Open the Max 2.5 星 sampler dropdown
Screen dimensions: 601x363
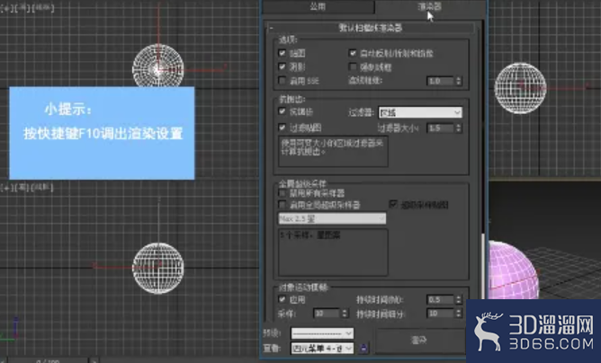[332, 218]
